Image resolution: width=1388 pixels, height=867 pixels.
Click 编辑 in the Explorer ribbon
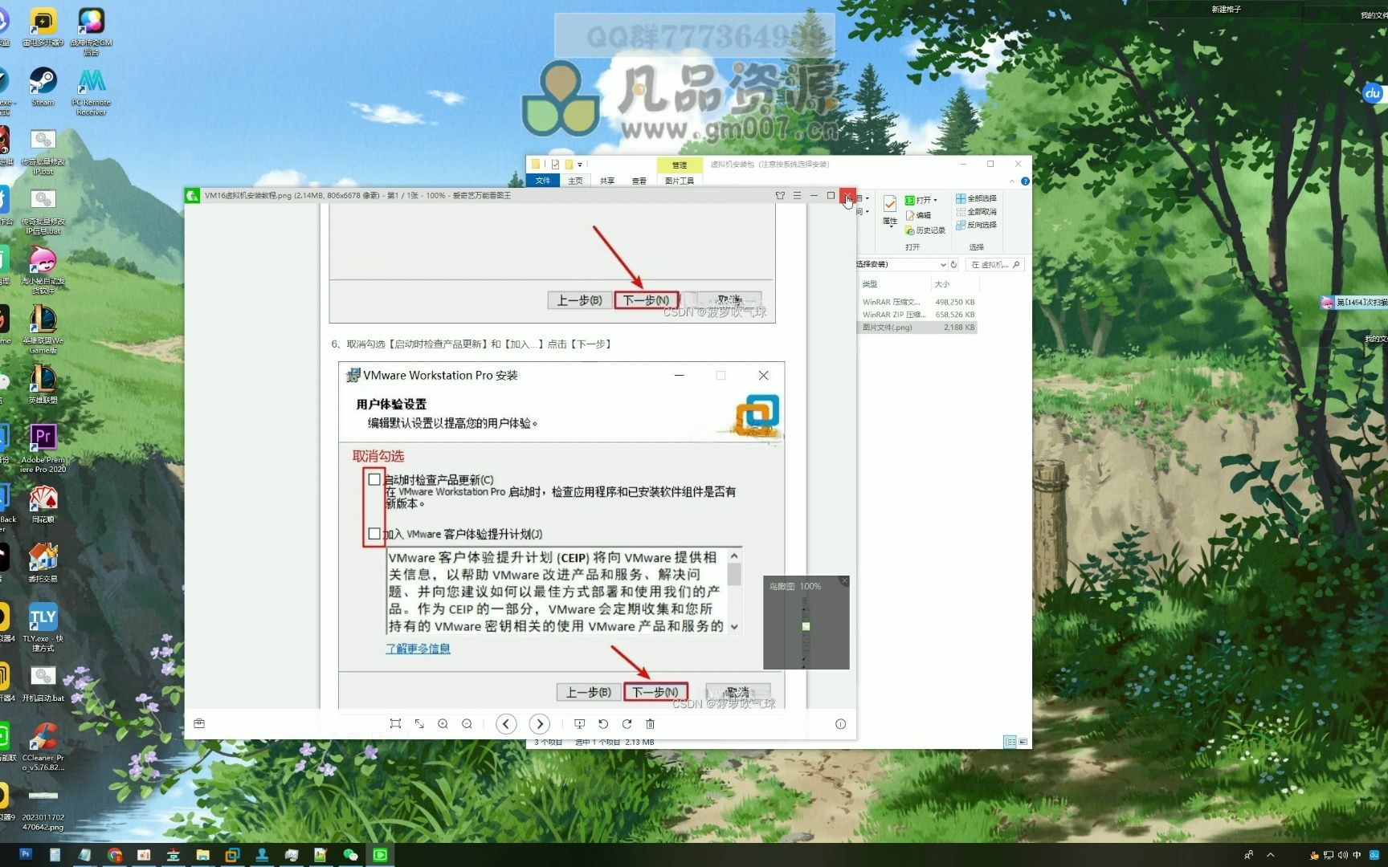[918, 215]
